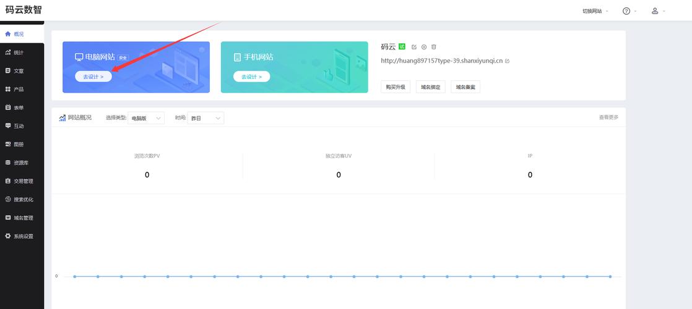This screenshot has width=692, height=309.
Task: Click the circular icon next to 码云
Action: click(x=424, y=47)
